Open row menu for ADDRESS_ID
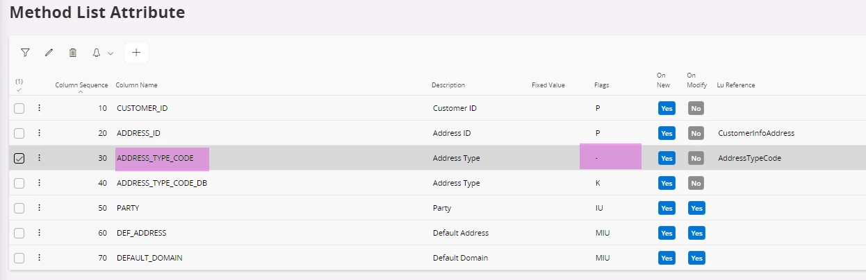The width and height of the screenshot is (866, 280). click(x=40, y=133)
